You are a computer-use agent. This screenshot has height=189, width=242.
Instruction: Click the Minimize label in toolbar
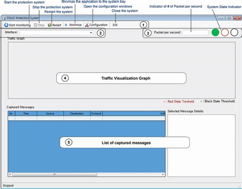click(76, 25)
